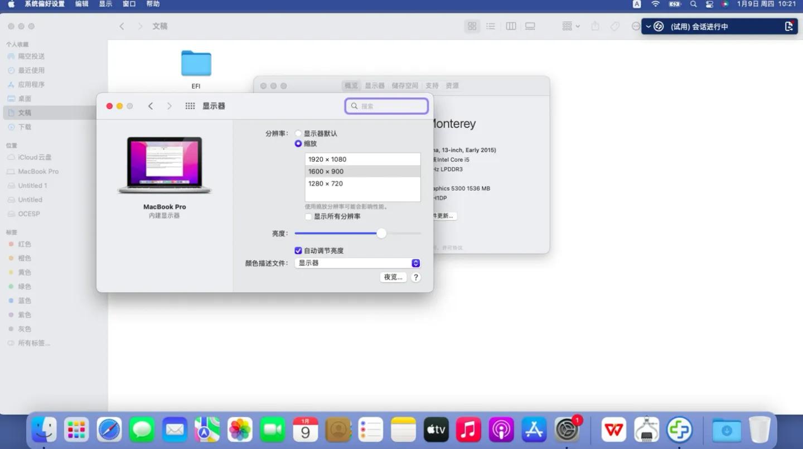Viewport: 803px width, 449px height.
Task: Expand the session-in-progress panel chevron
Action: pyautogui.click(x=649, y=26)
